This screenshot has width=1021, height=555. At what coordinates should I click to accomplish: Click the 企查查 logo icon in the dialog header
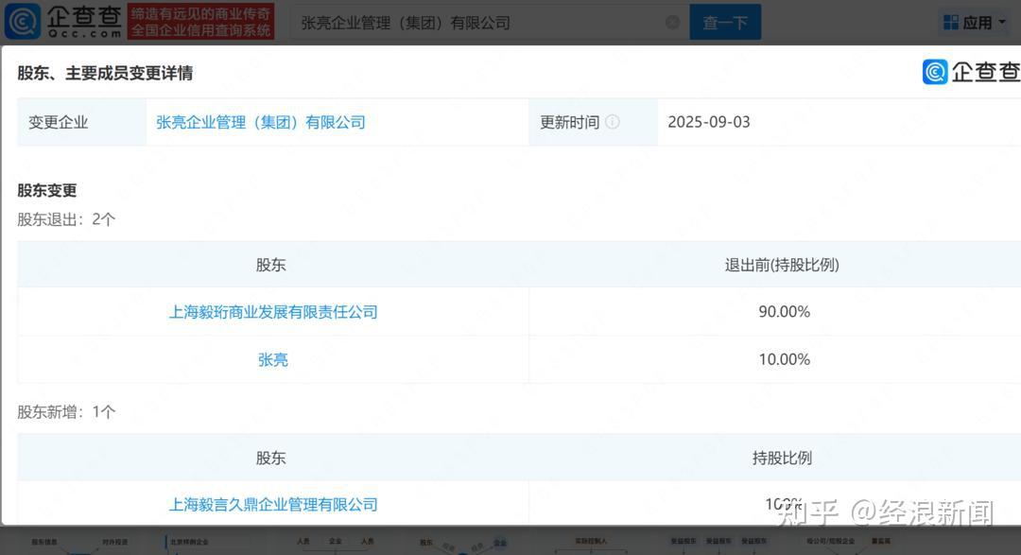pyautogui.click(x=935, y=72)
